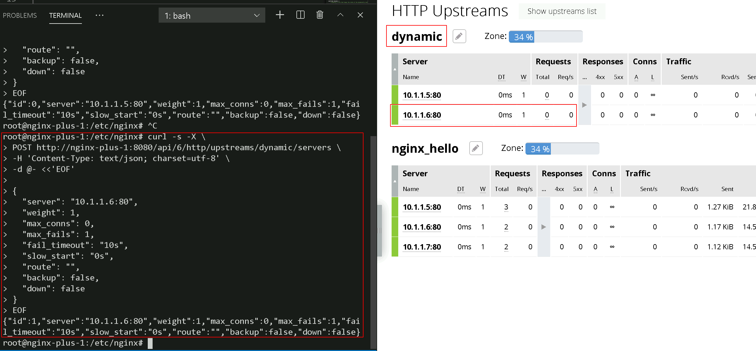
Task: Kill the terminal with the trash icon
Action: 320,15
